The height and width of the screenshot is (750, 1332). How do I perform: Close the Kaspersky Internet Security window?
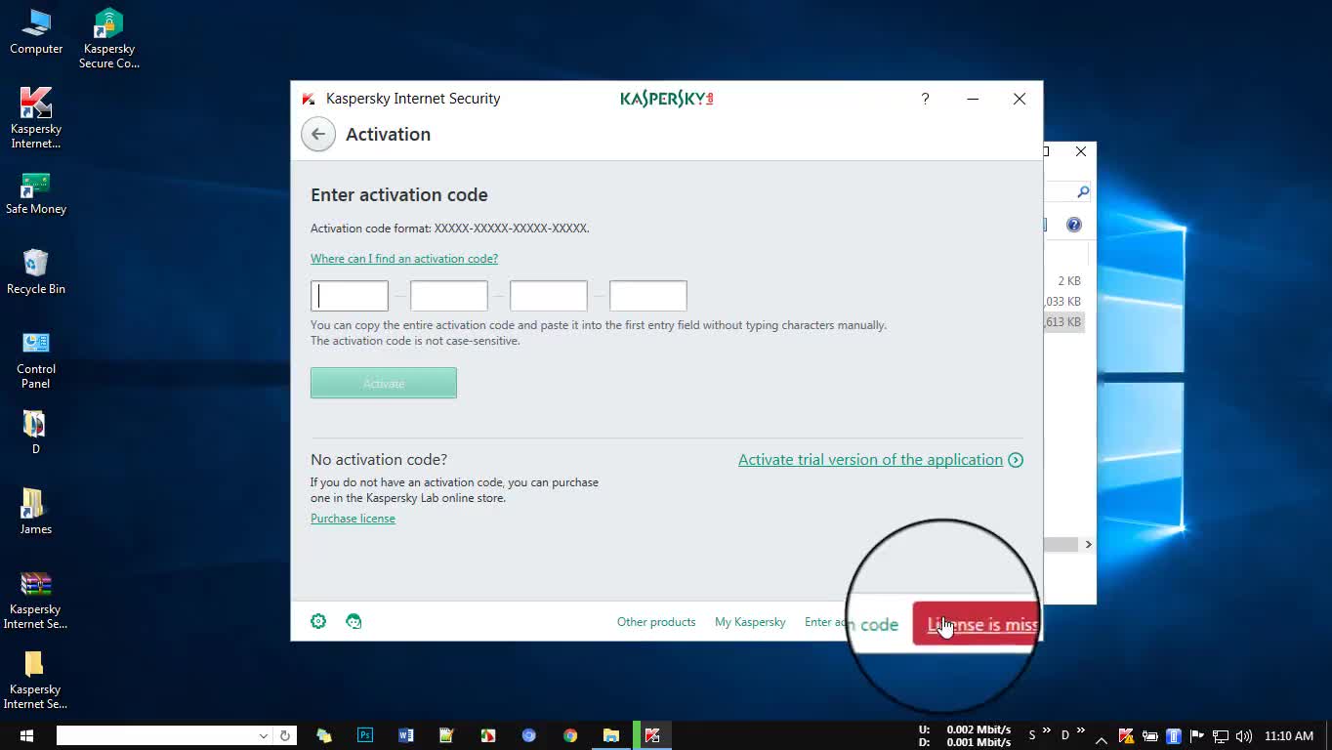click(1020, 99)
